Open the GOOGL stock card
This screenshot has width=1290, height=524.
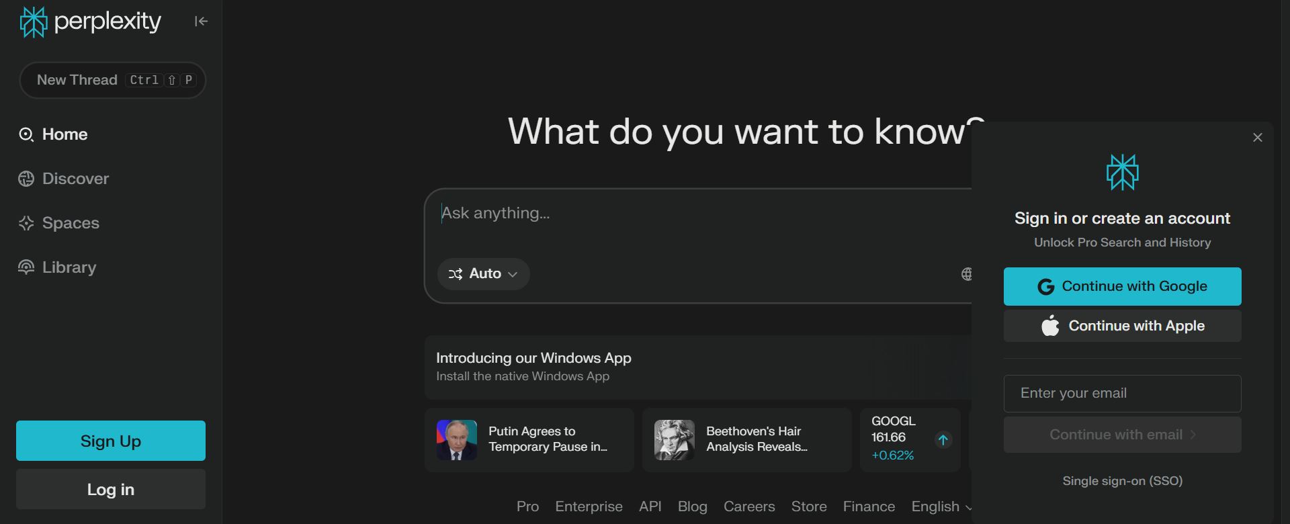tap(910, 440)
